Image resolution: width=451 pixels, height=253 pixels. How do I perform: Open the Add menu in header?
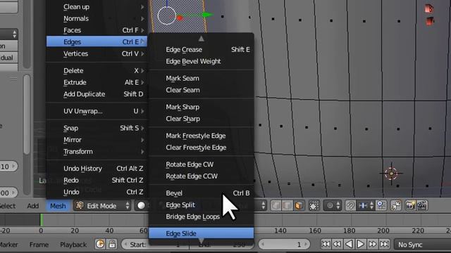coord(33,206)
